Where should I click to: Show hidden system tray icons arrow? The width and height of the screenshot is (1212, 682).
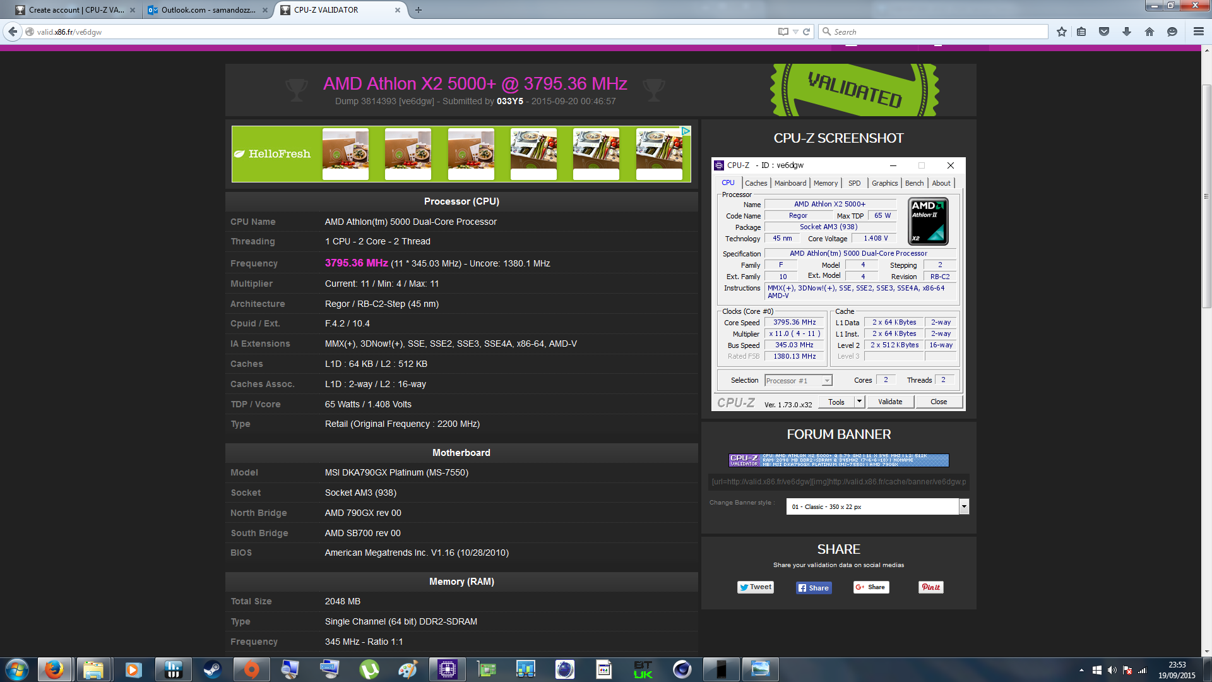click(1081, 671)
